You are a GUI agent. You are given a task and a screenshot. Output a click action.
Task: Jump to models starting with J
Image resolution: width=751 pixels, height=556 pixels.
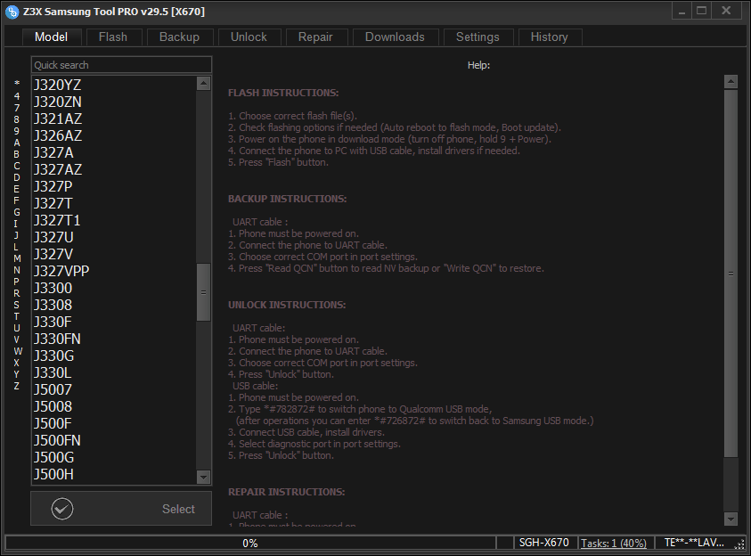17,235
